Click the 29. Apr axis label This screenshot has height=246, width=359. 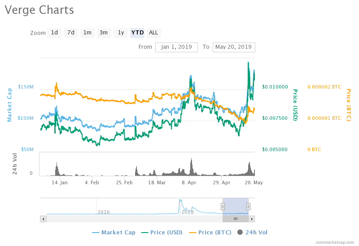tap(221, 182)
